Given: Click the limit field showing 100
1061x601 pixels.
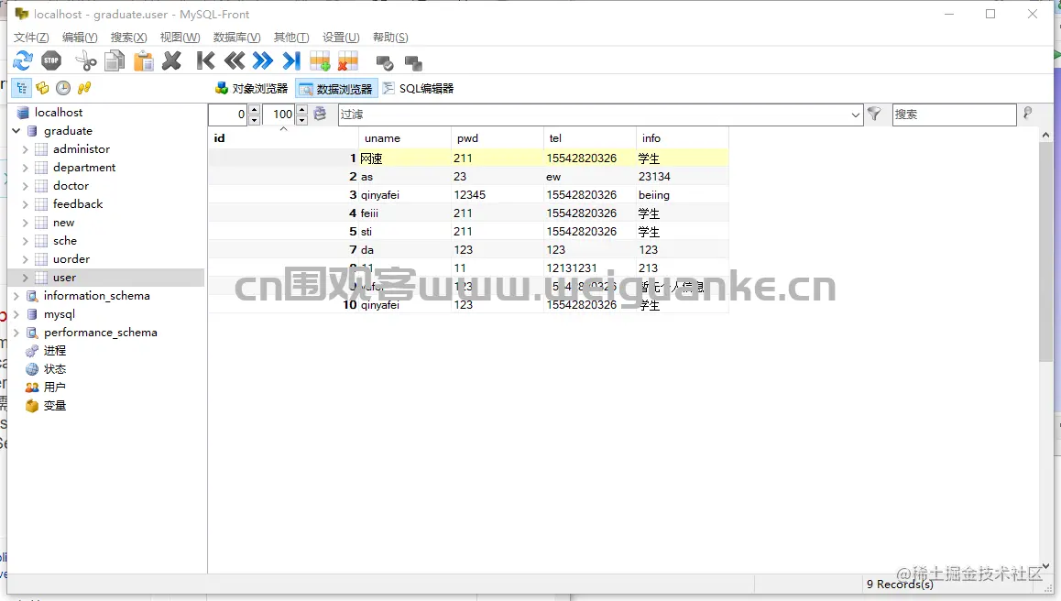Looking at the screenshot, I should [x=279, y=115].
